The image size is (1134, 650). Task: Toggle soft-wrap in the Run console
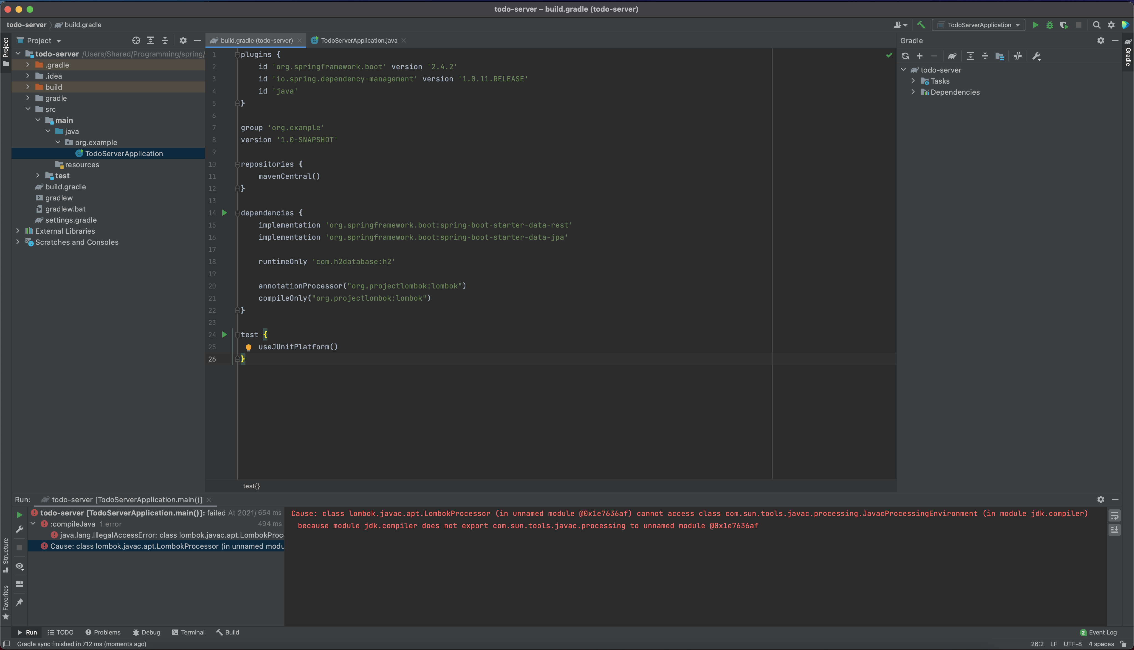coord(1114,516)
